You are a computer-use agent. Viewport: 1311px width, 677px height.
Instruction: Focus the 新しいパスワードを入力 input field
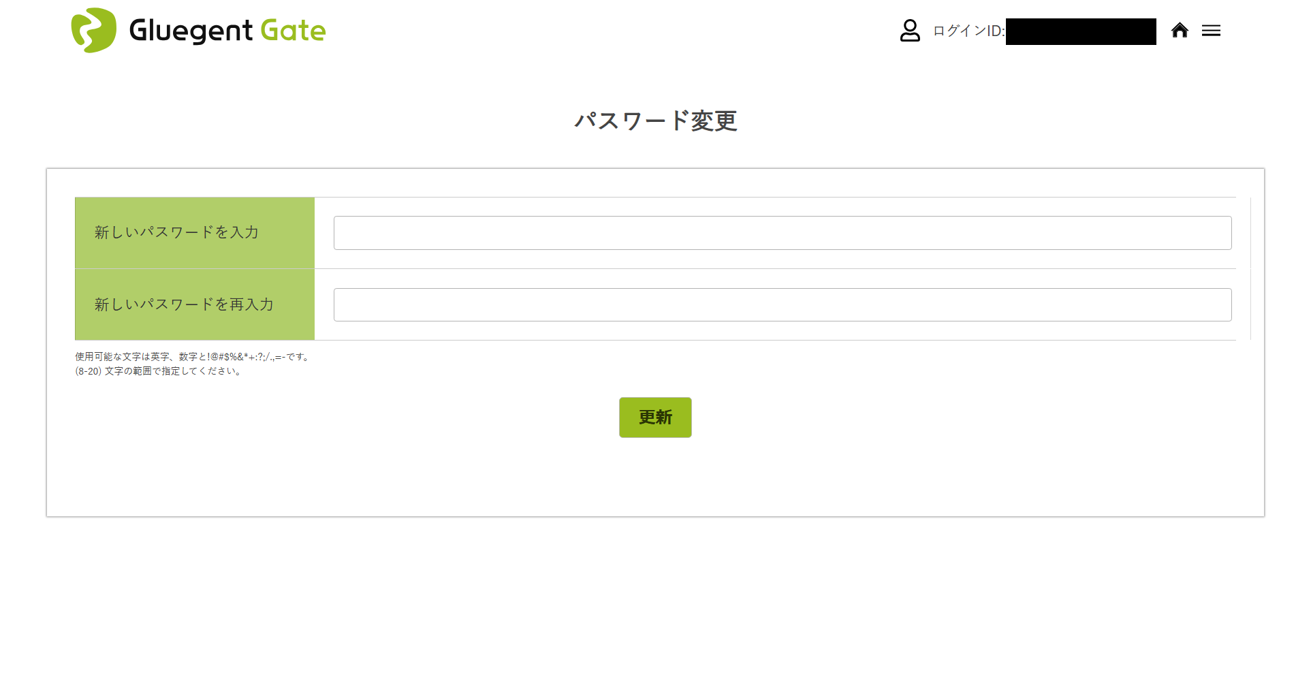pos(782,232)
